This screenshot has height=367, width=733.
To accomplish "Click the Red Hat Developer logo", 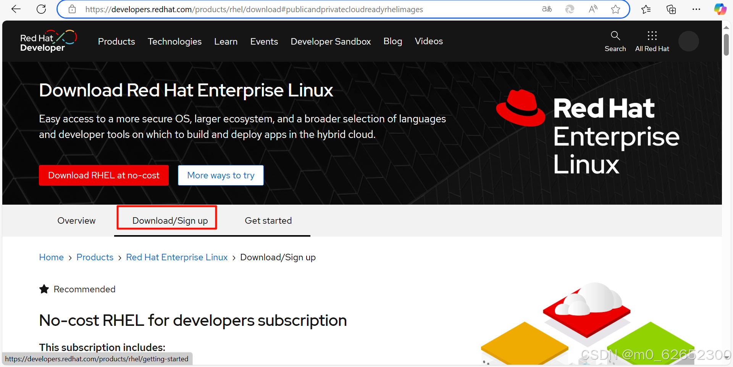I will (48, 41).
